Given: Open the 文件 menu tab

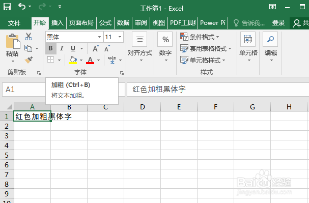Looking at the screenshot, I should click(x=14, y=23).
